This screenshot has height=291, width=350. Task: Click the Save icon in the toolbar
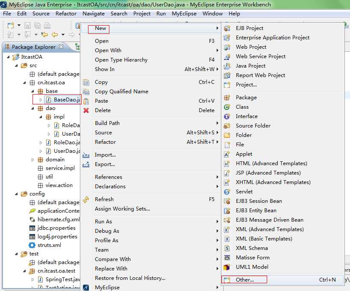click(x=27, y=26)
